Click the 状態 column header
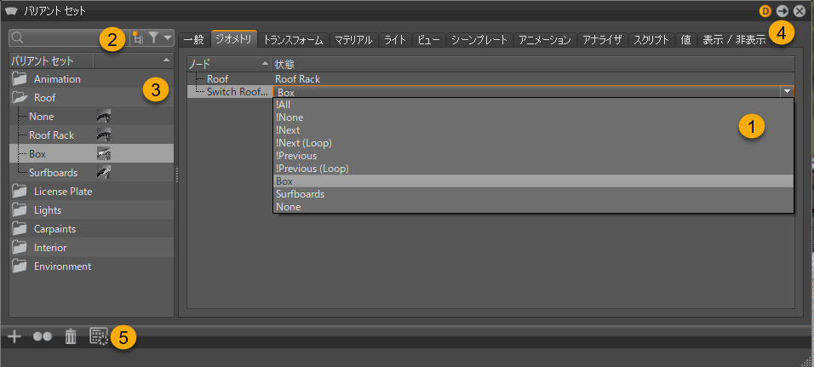The image size is (814, 367). 533,65
